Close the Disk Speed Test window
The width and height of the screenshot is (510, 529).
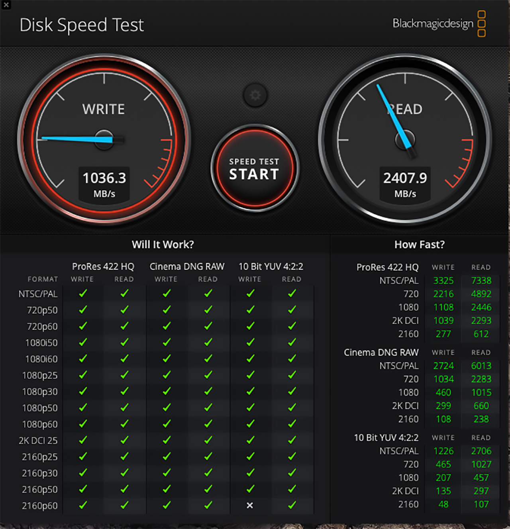click(6, 5)
